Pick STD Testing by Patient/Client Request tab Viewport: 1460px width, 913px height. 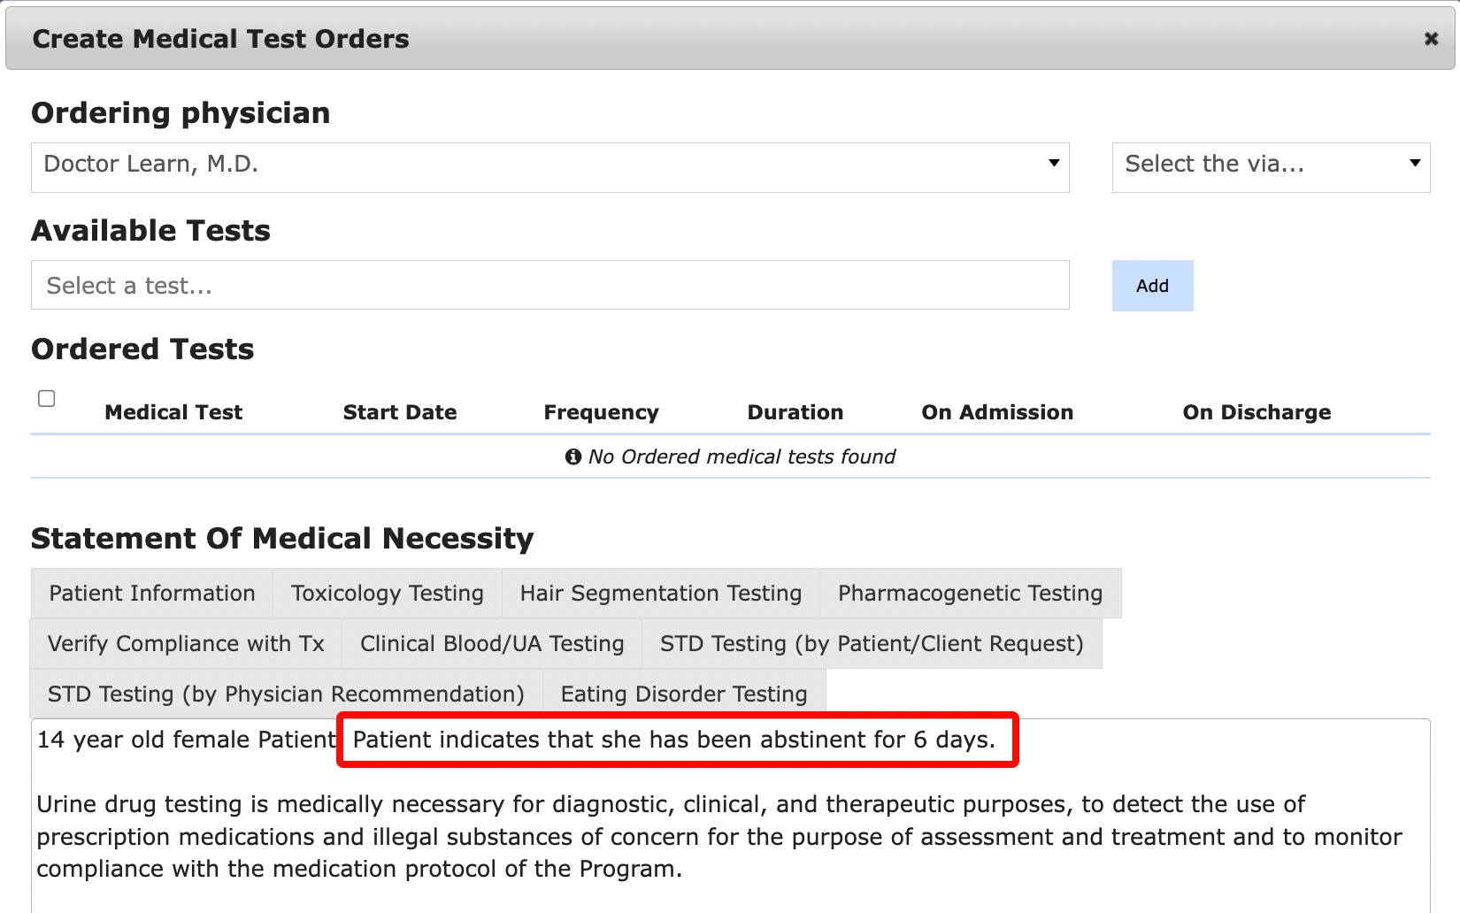pyautogui.click(x=872, y=643)
